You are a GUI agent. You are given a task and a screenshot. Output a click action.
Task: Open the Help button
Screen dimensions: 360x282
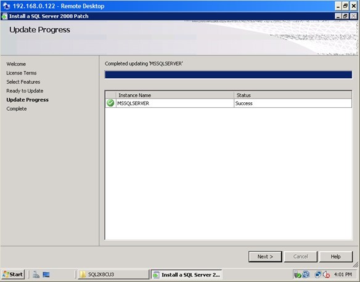click(x=336, y=257)
